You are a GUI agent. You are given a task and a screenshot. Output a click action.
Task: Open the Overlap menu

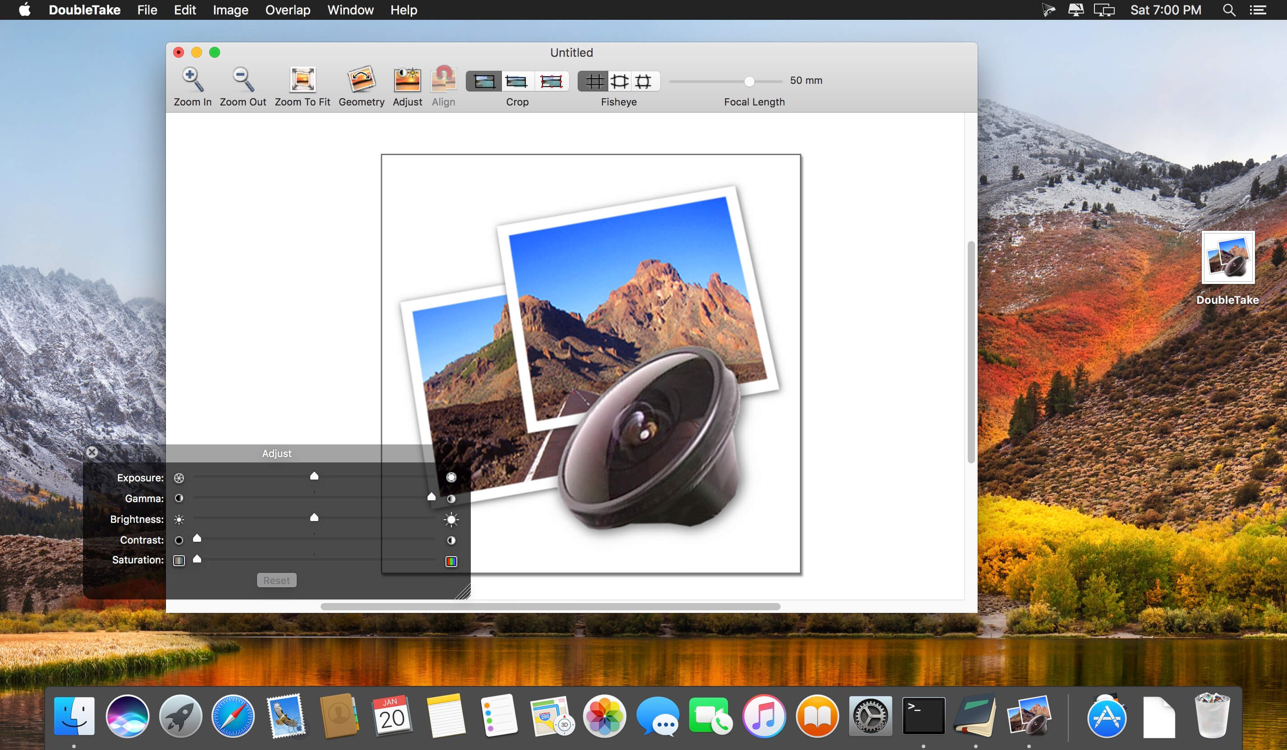click(x=288, y=10)
